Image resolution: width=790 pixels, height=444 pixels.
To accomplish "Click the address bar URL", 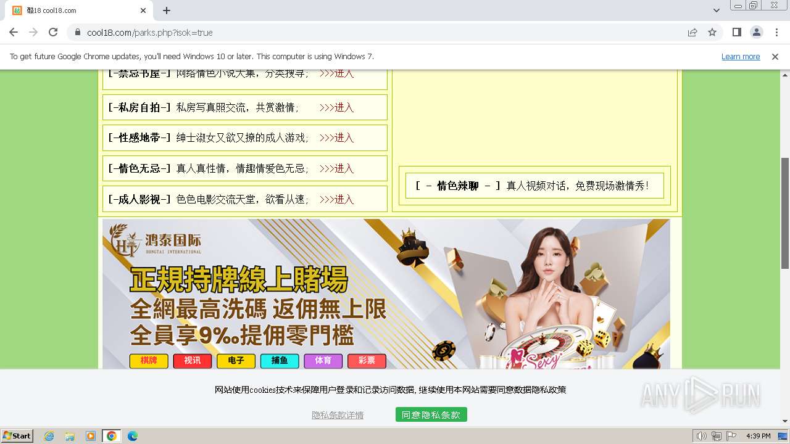I will coord(150,33).
